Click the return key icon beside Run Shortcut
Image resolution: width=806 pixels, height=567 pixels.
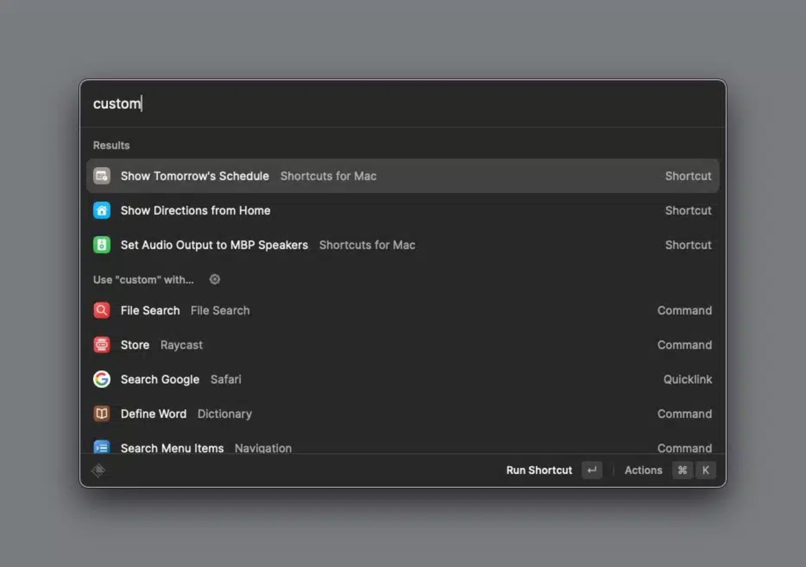592,470
